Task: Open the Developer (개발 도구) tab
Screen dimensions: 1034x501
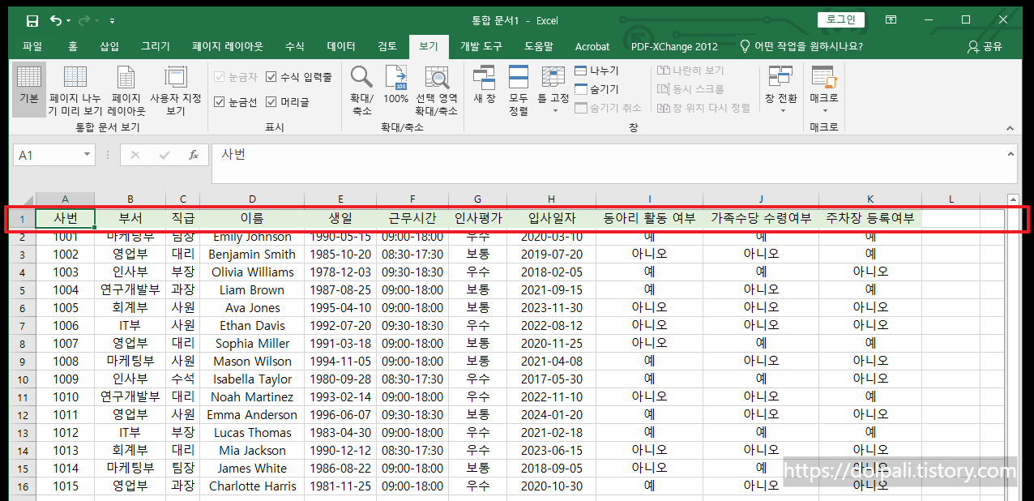Action: click(x=481, y=46)
